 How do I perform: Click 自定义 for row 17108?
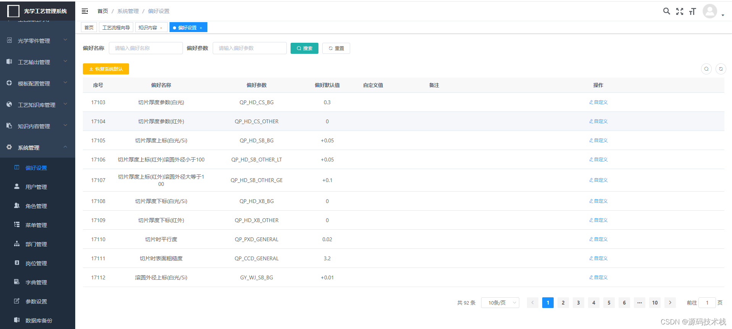click(x=598, y=201)
